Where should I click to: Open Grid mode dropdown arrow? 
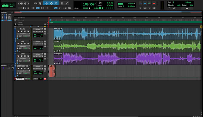pyautogui.click(x=14, y=6)
